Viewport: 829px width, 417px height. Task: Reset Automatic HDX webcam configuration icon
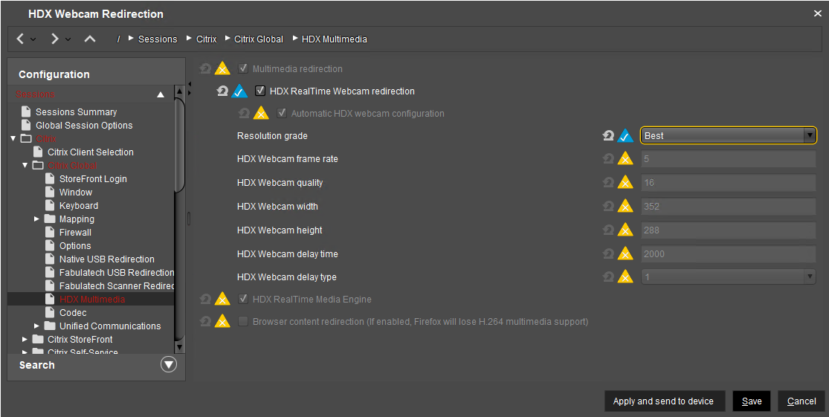point(244,113)
